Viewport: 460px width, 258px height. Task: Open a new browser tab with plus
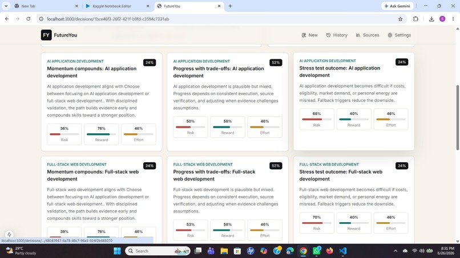(230, 6)
